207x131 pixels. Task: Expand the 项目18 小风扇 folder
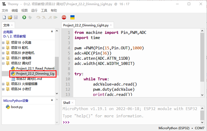[4, 42]
